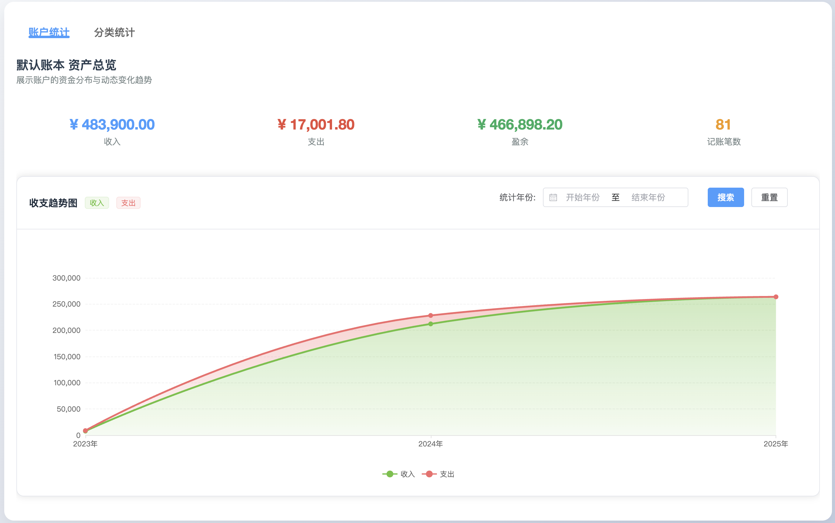The height and width of the screenshot is (523, 835).
Task: Click the 2023年 starting data point
Action: pyautogui.click(x=85, y=431)
